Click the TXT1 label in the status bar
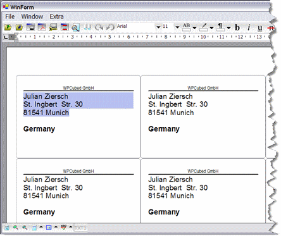Image resolution: width=281 pixels, height=236 pixels. 80,228
